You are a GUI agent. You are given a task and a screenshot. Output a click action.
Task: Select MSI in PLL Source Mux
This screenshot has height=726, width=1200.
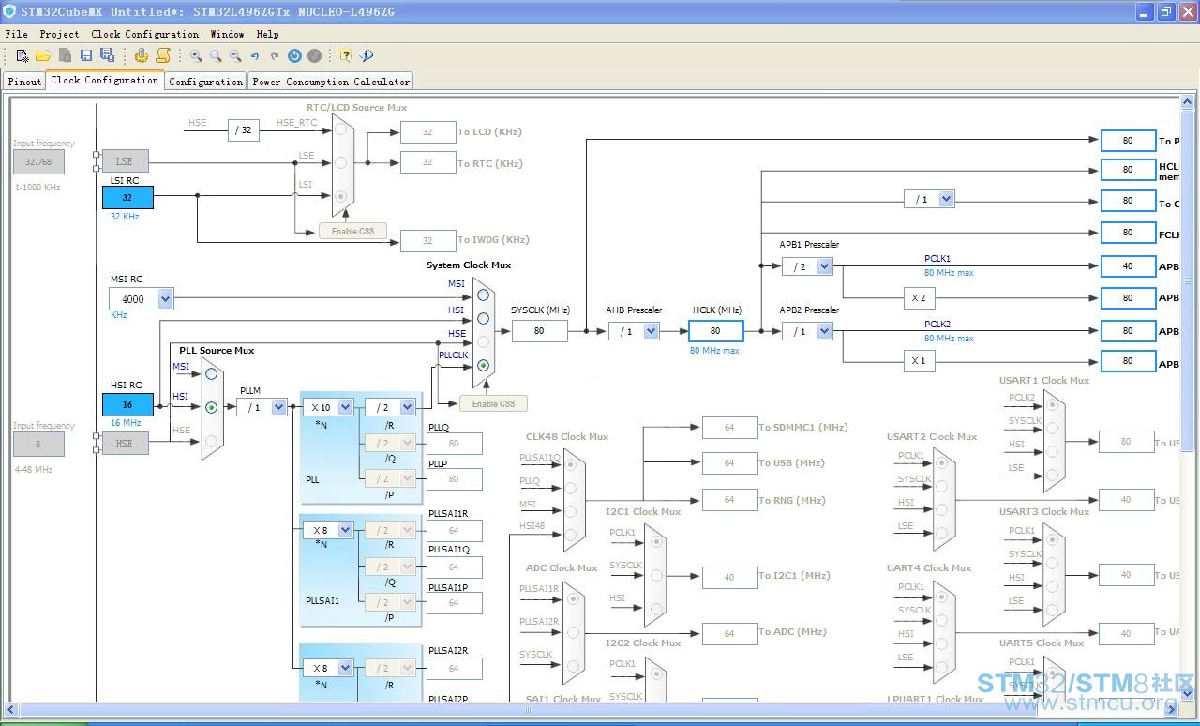[211, 373]
